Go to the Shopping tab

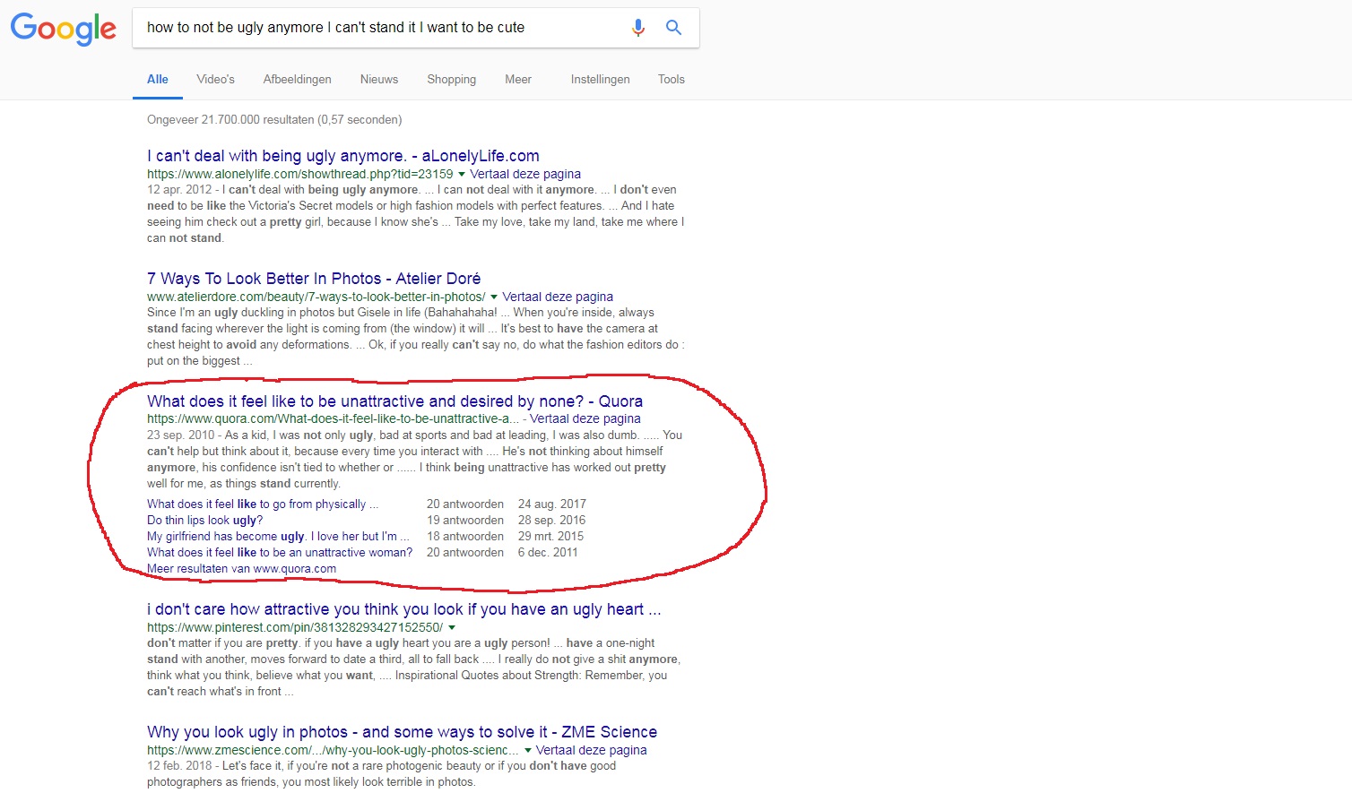[451, 80]
